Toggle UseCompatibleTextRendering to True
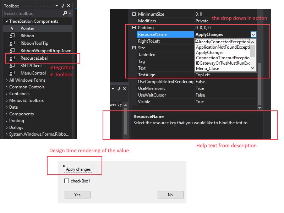Image resolution: width=284 pixels, height=213 pixels. click(x=200, y=82)
